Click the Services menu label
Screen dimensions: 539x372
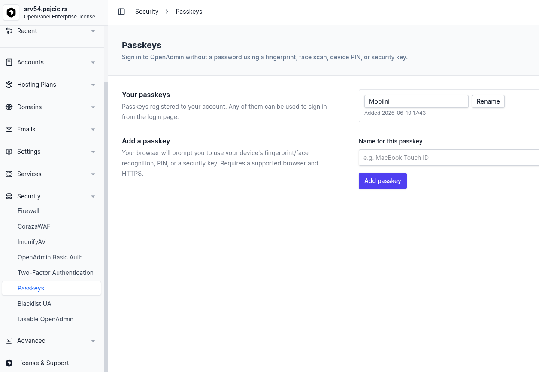(x=29, y=174)
